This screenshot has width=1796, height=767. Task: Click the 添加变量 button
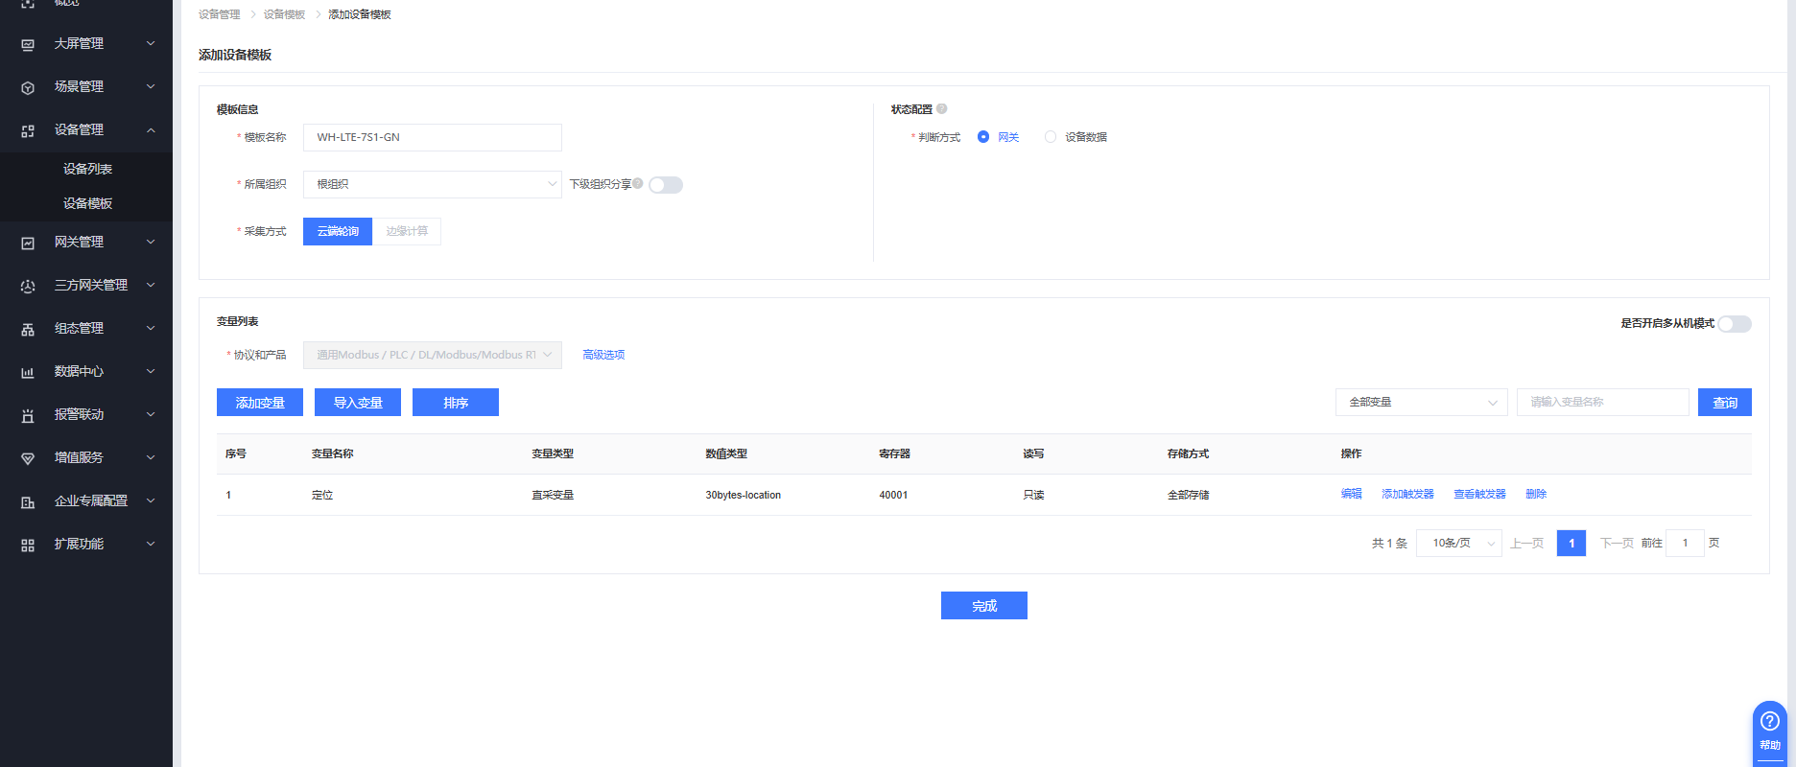pyautogui.click(x=260, y=403)
